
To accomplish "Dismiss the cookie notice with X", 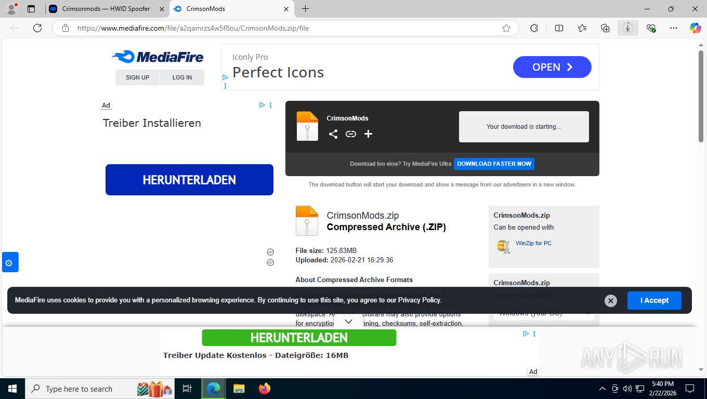I will 611,301.
